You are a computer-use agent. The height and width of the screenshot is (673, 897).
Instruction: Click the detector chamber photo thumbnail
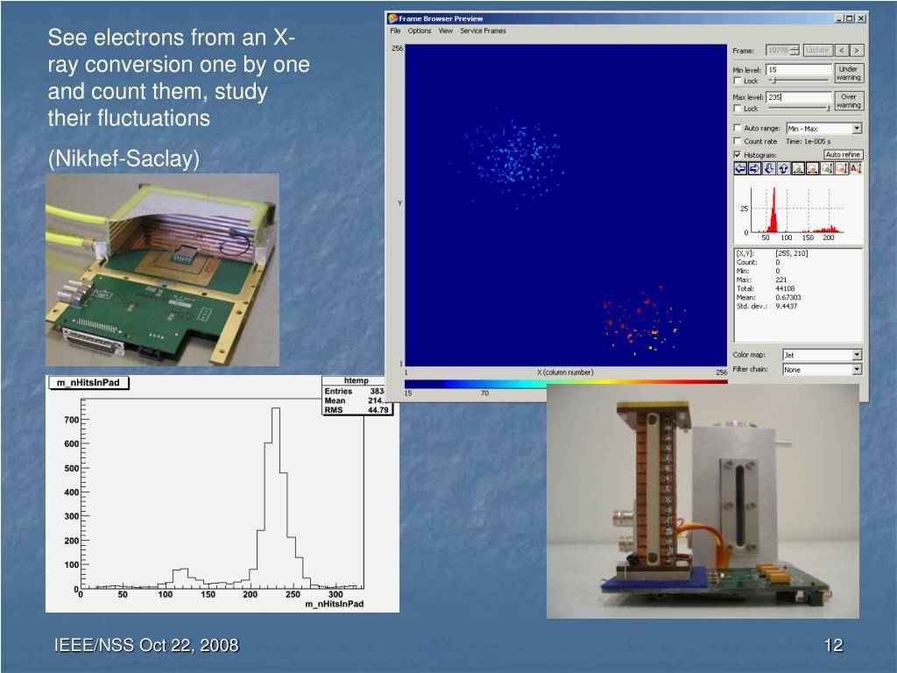(162, 270)
